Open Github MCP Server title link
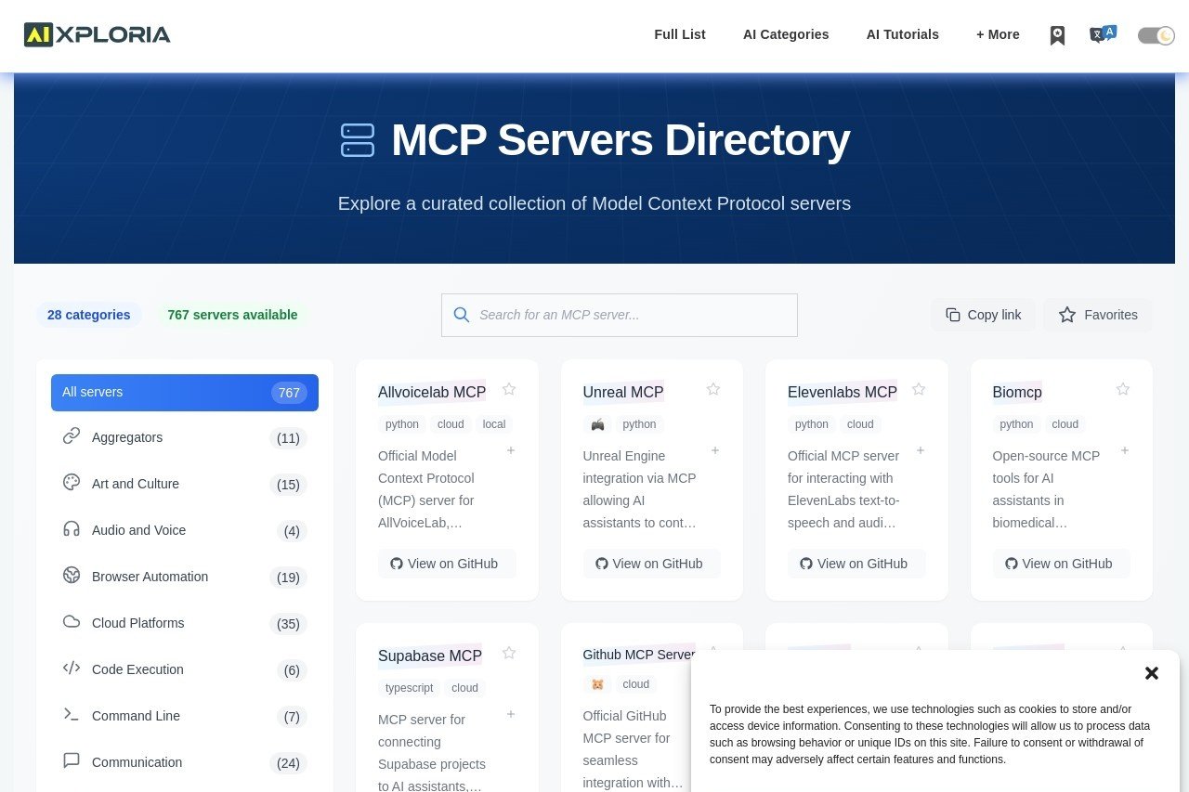This screenshot has height=792, width=1189. click(639, 655)
